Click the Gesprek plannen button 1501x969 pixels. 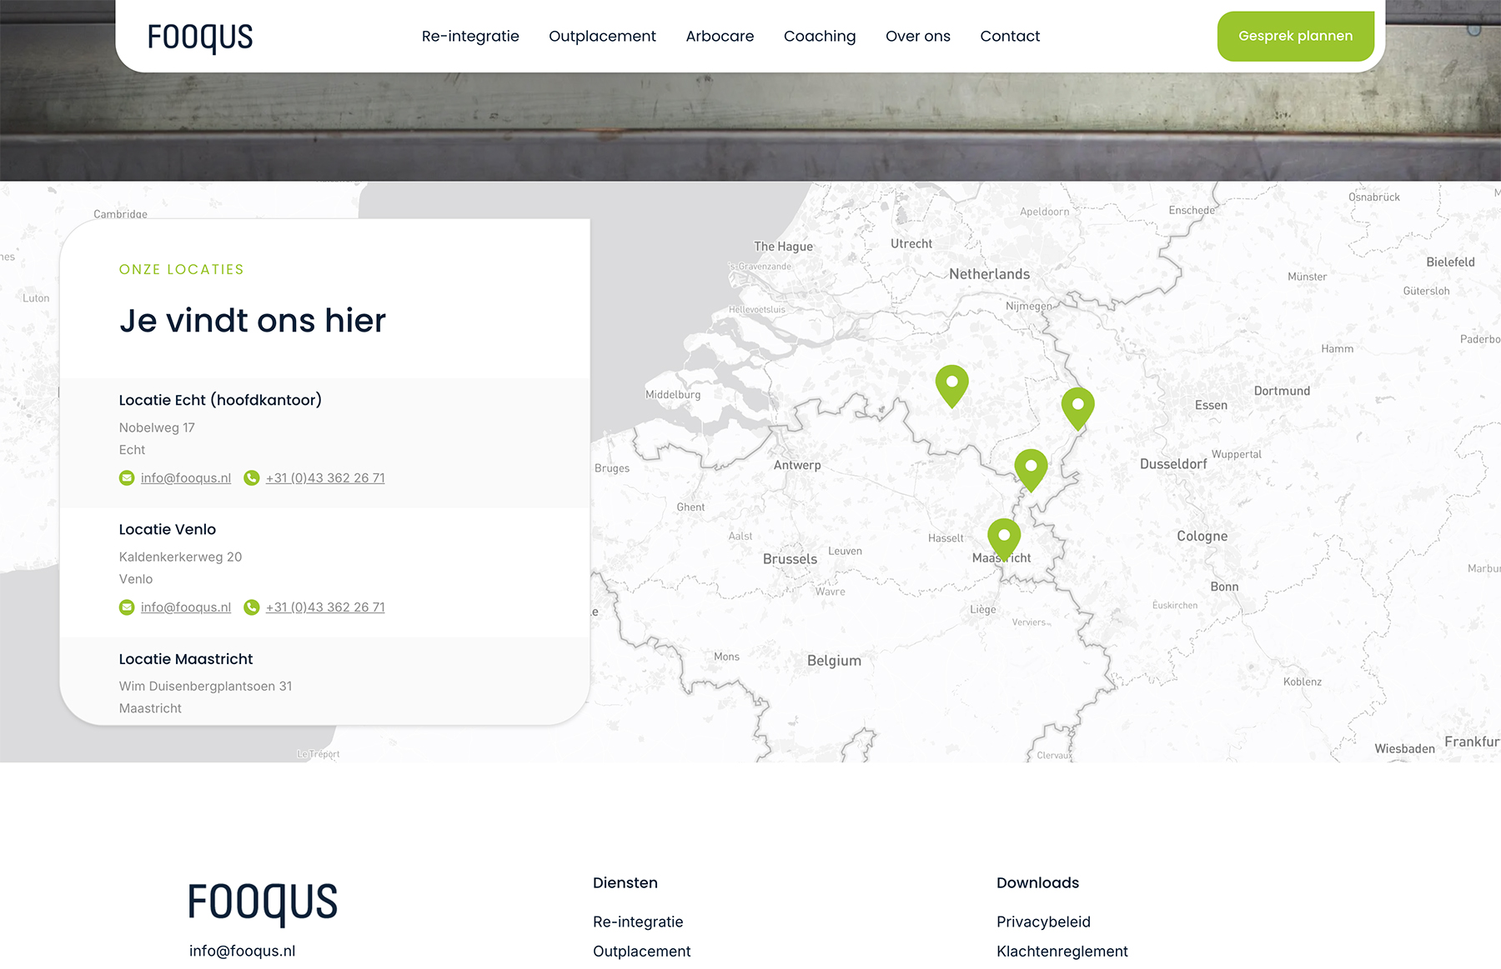[x=1295, y=36]
